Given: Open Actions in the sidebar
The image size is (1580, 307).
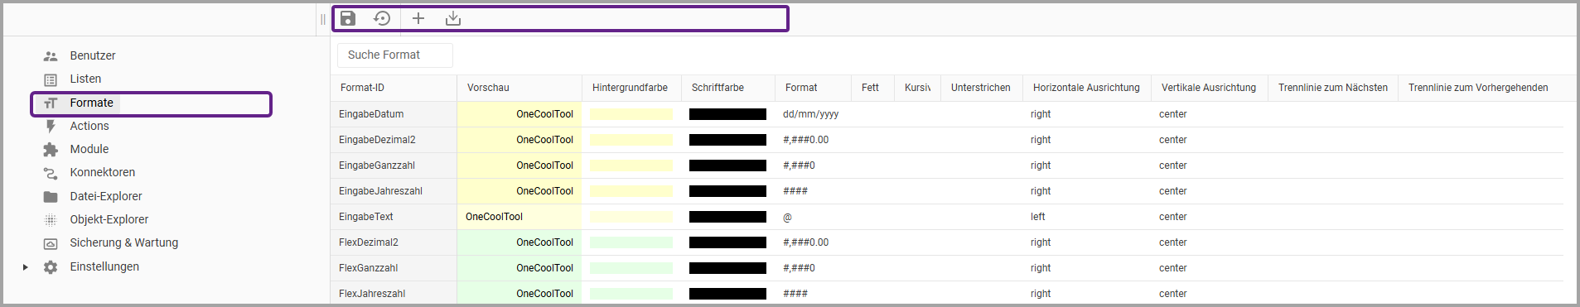Looking at the screenshot, I should point(89,126).
